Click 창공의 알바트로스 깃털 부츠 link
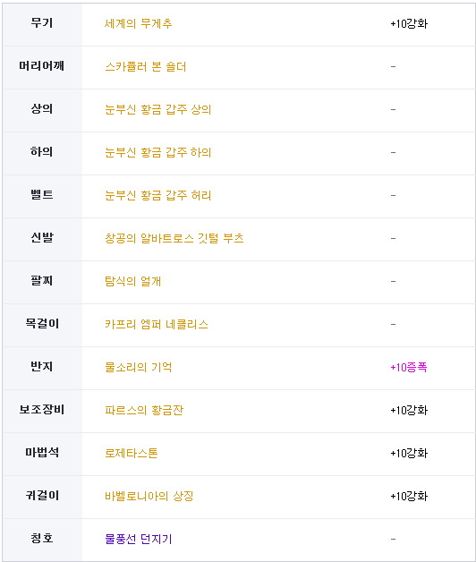Viewport: 476px width, 562px height. coord(174,238)
